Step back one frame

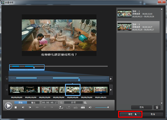tap(23, 107)
